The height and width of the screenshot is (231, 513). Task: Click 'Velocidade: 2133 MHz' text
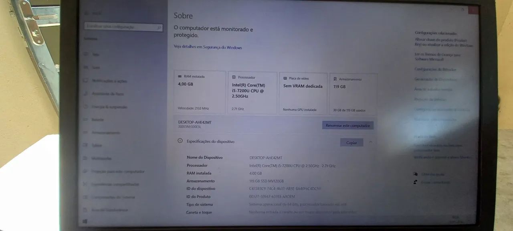click(193, 108)
